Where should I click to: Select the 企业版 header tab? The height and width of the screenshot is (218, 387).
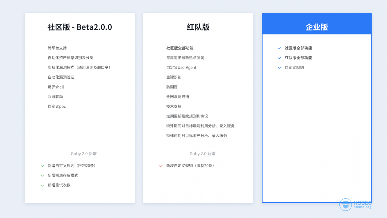coord(317,24)
